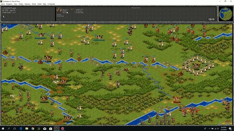Click the taskbar clock
234x131 pixels.
(x=223, y=128)
